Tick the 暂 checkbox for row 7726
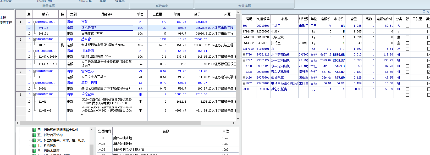 [407, 55]
